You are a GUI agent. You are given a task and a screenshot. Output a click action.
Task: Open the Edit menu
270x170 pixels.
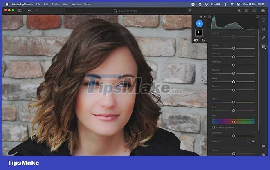tap(46, 4)
